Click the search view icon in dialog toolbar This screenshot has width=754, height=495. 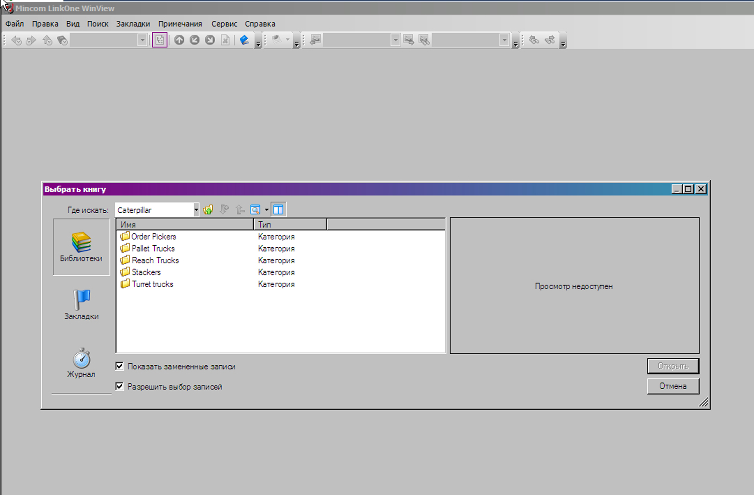click(x=255, y=210)
